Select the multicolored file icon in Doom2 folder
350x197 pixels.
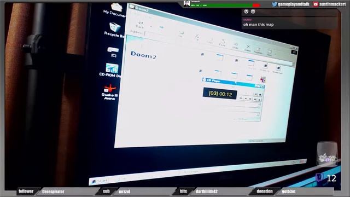pyautogui.click(x=263, y=79)
